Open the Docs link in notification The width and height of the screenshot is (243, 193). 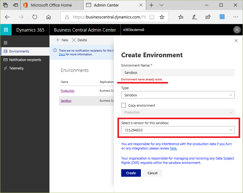[62, 54]
